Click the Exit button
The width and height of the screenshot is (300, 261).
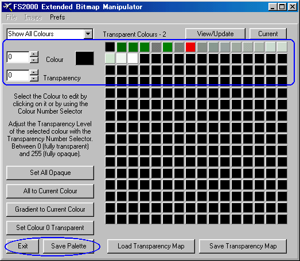[x=22, y=246]
